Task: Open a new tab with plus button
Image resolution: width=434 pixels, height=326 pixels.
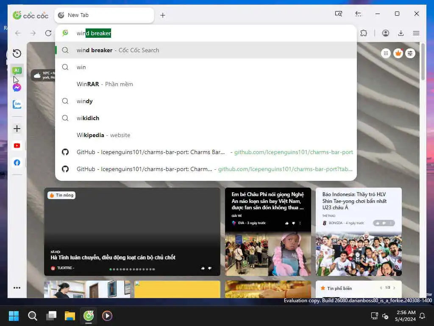Action: (163, 15)
